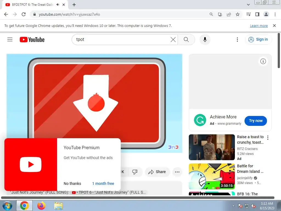Open the media controls icon in Chrome toolbar
281x211 pixels.
[x=248, y=14]
